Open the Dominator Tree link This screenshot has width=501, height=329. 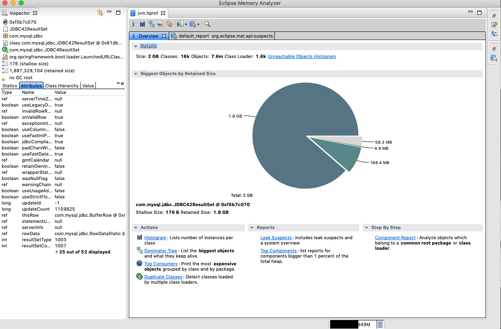coord(161,251)
